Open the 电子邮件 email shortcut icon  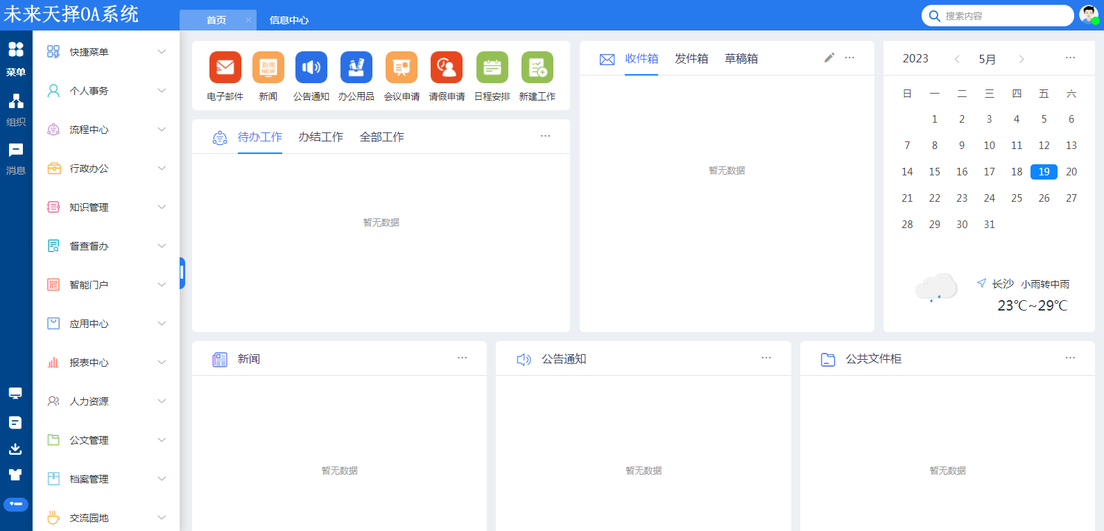pos(225,67)
